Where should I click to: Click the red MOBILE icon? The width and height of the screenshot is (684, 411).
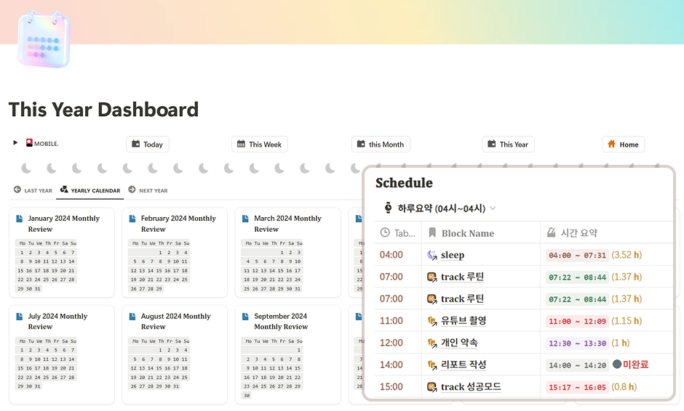click(x=29, y=143)
